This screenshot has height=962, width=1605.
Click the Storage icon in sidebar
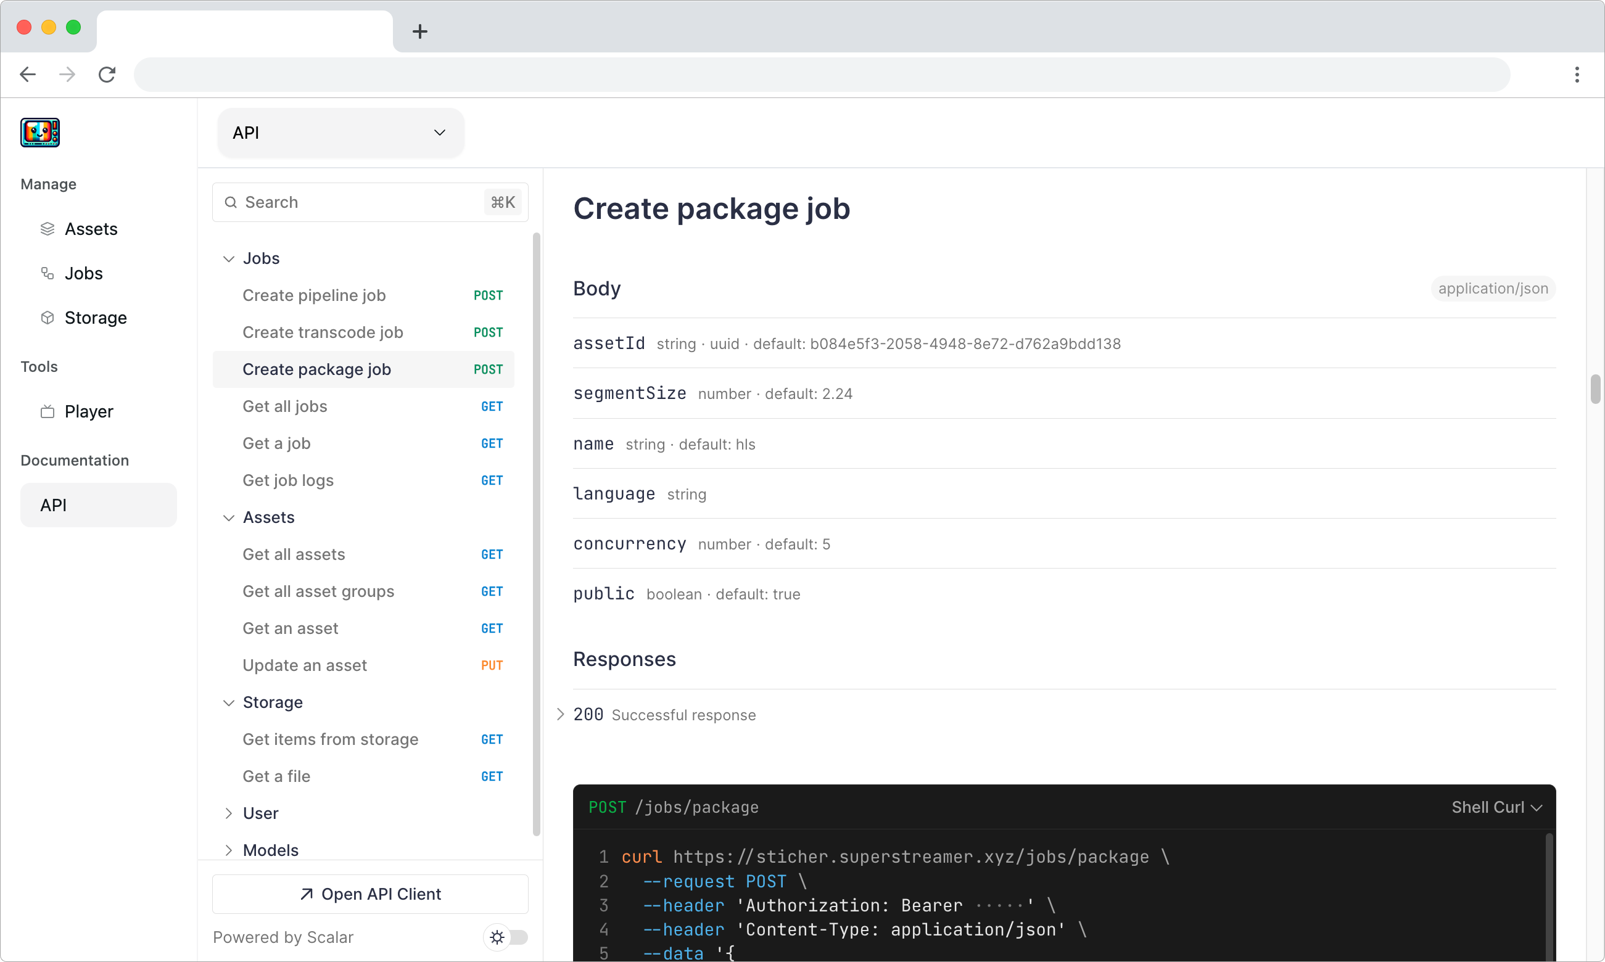tap(47, 317)
